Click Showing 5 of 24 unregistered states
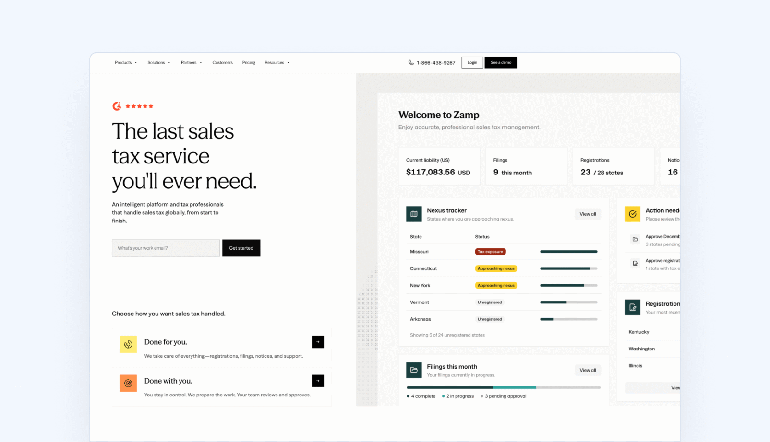This screenshot has width=770, height=442. pos(447,335)
